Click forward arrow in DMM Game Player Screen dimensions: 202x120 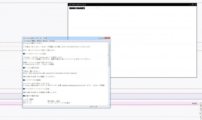point(94,8)
